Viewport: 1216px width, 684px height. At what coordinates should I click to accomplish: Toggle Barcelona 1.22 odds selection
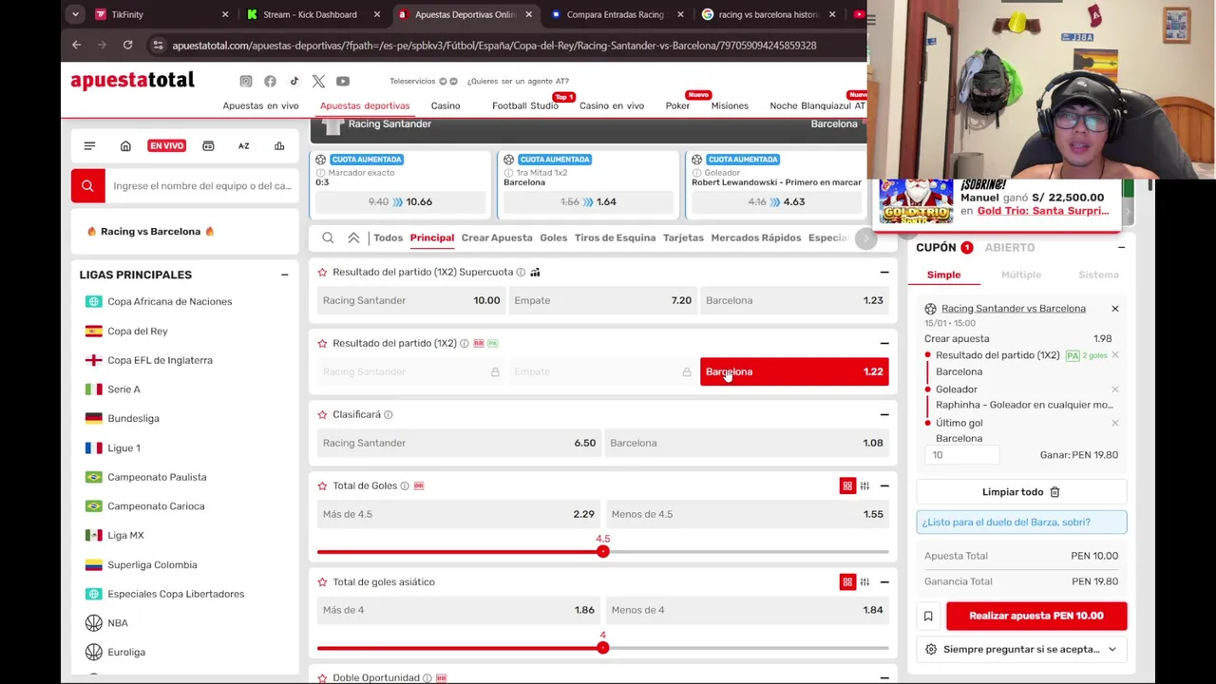[x=794, y=371]
